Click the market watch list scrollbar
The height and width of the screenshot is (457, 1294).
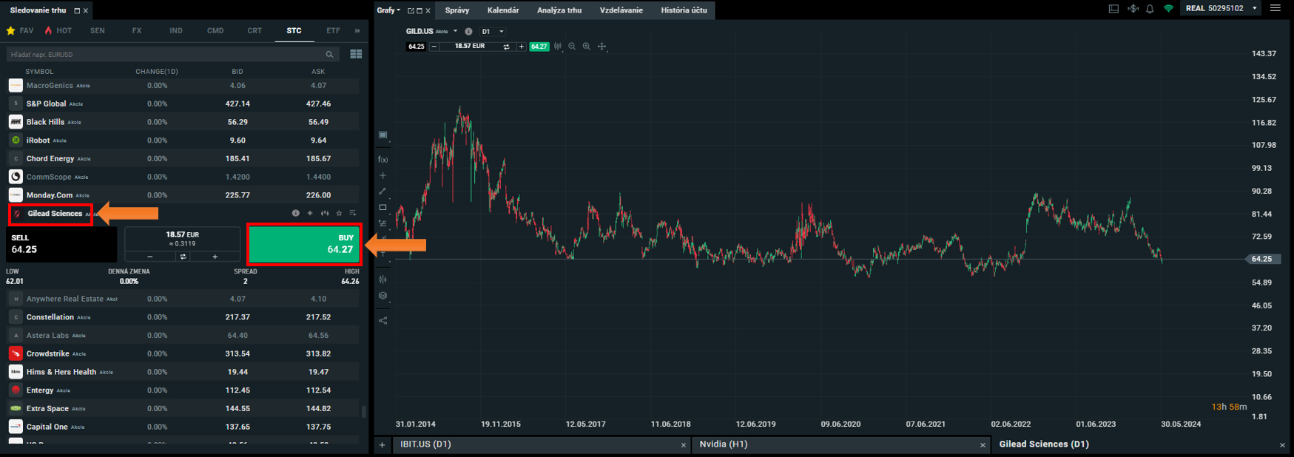(363, 411)
